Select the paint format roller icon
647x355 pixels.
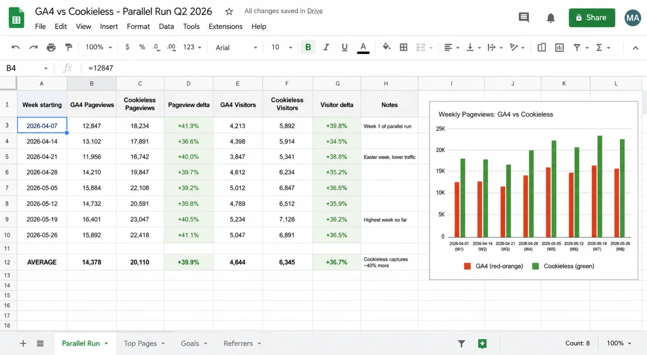coord(69,47)
